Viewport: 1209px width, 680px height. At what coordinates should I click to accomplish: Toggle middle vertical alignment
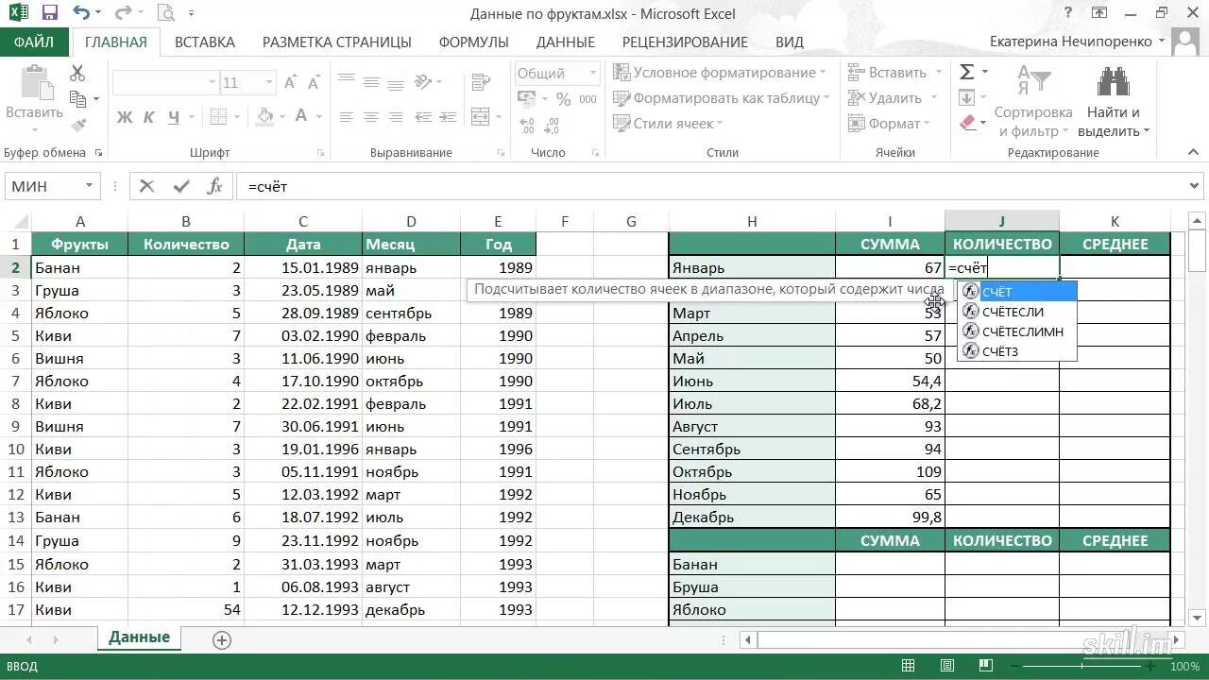pos(370,82)
